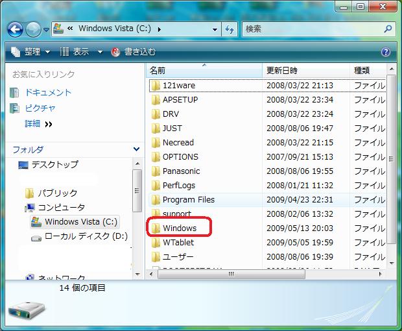Click scroll up arrow in folder tree
402x331 pixels.
[137, 164]
